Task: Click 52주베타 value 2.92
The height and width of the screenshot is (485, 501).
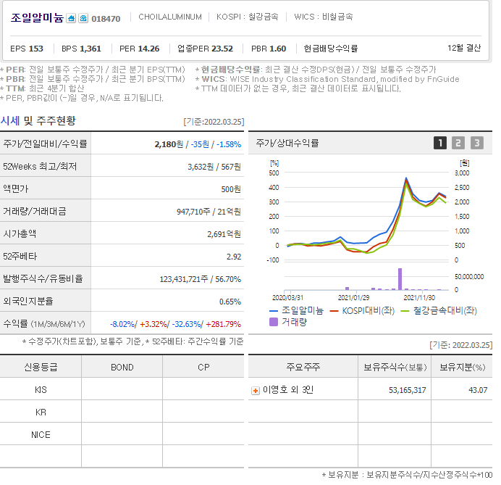Action: coord(234,257)
